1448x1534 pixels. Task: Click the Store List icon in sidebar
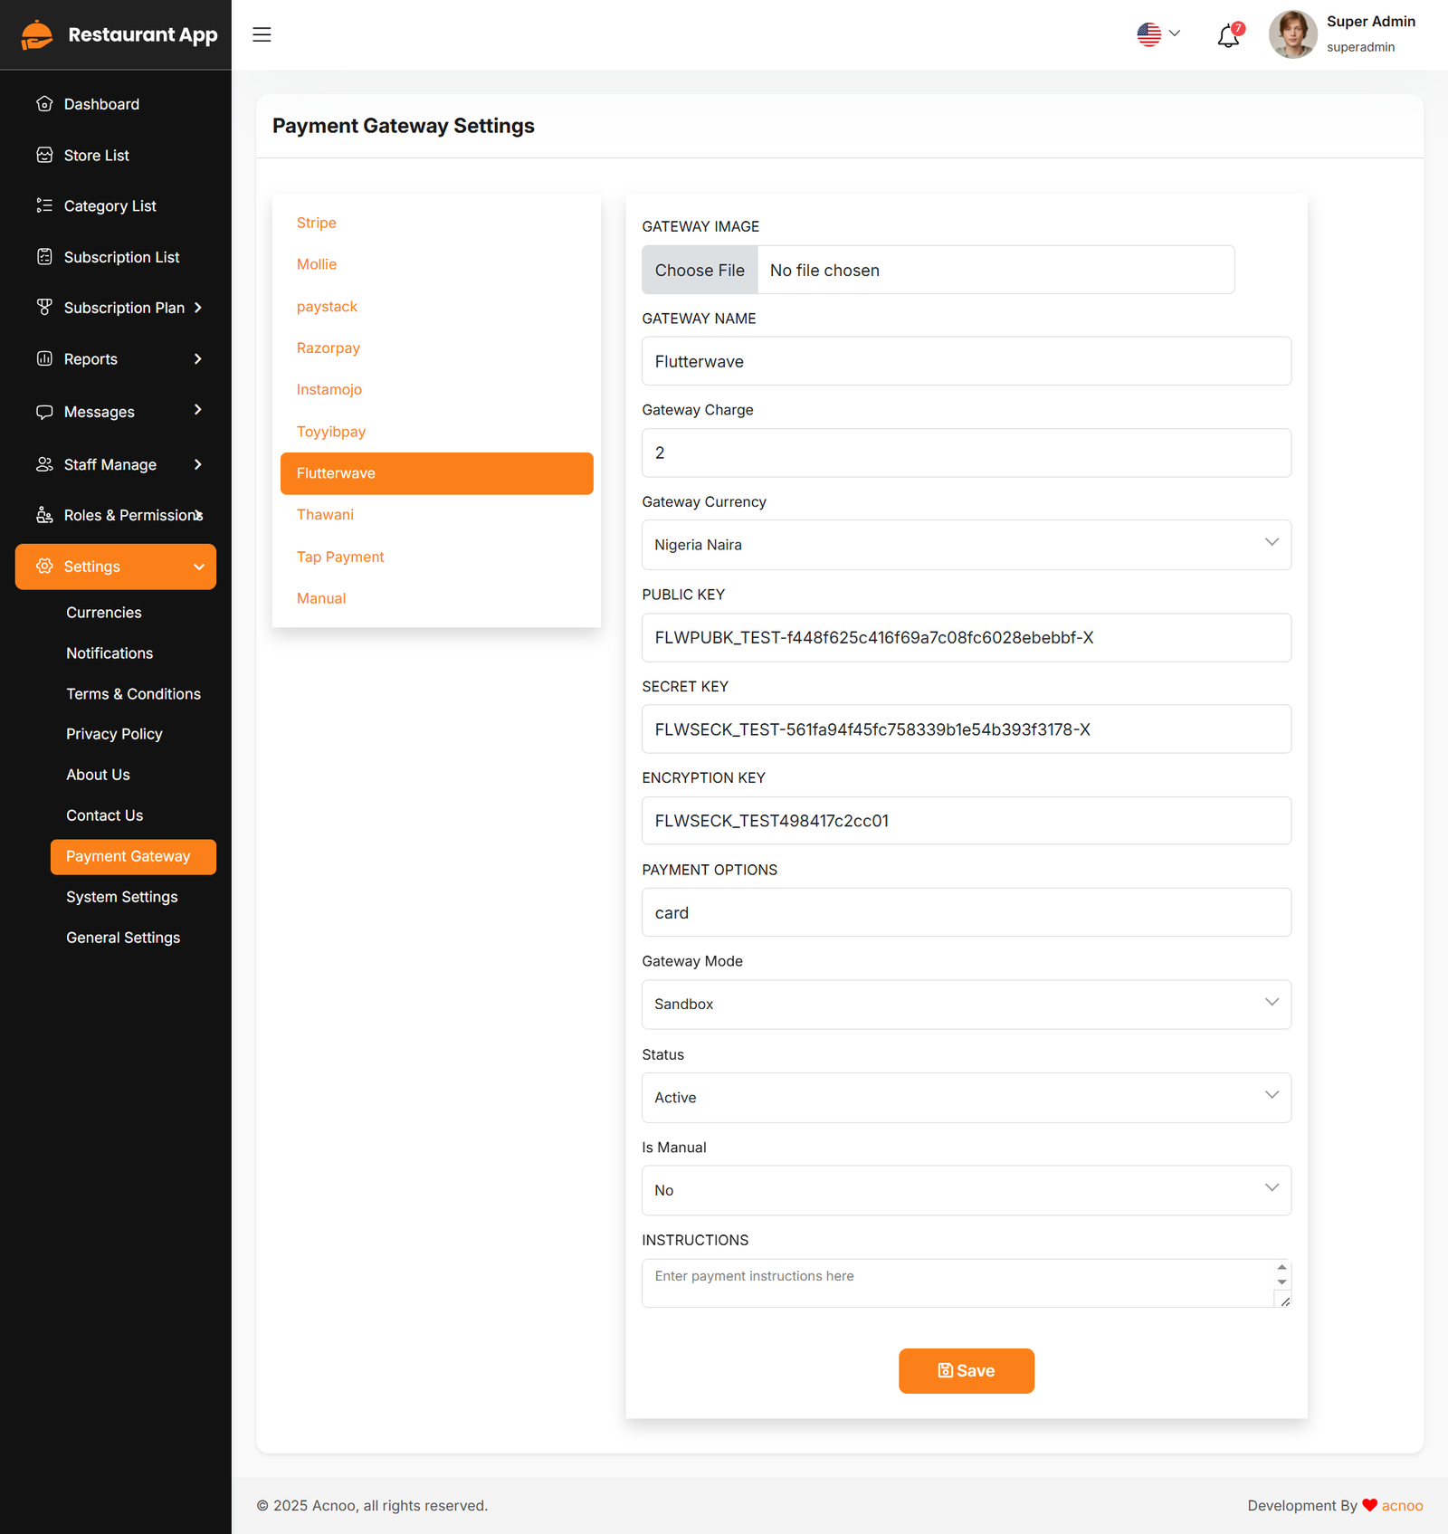[x=44, y=155]
